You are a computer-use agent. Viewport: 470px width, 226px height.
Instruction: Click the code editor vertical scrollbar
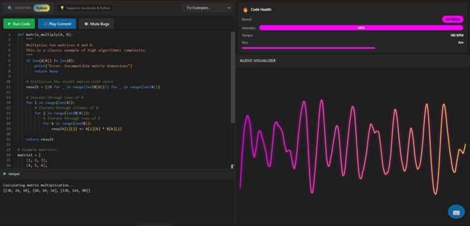(233, 77)
